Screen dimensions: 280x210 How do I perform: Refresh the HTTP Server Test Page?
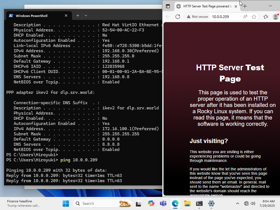(x=178, y=16)
